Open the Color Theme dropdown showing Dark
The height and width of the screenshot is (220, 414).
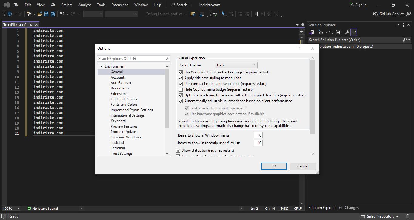(x=236, y=65)
